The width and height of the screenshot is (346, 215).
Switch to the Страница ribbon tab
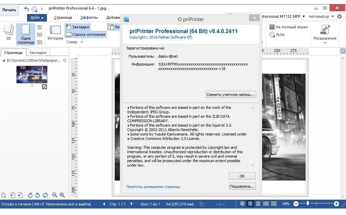(x=63, y=18)
